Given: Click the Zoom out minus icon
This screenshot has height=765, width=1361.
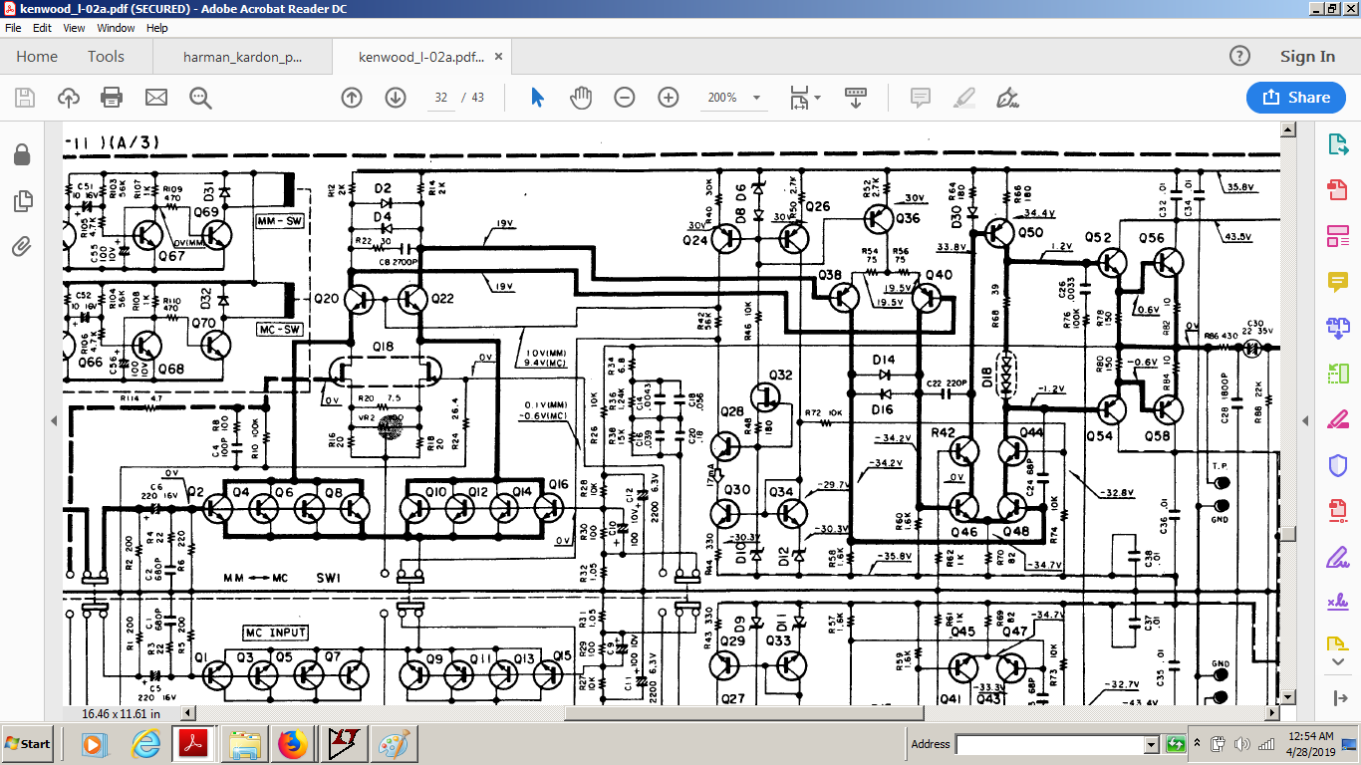Looking at the screenshot, I should coord(624,98).
